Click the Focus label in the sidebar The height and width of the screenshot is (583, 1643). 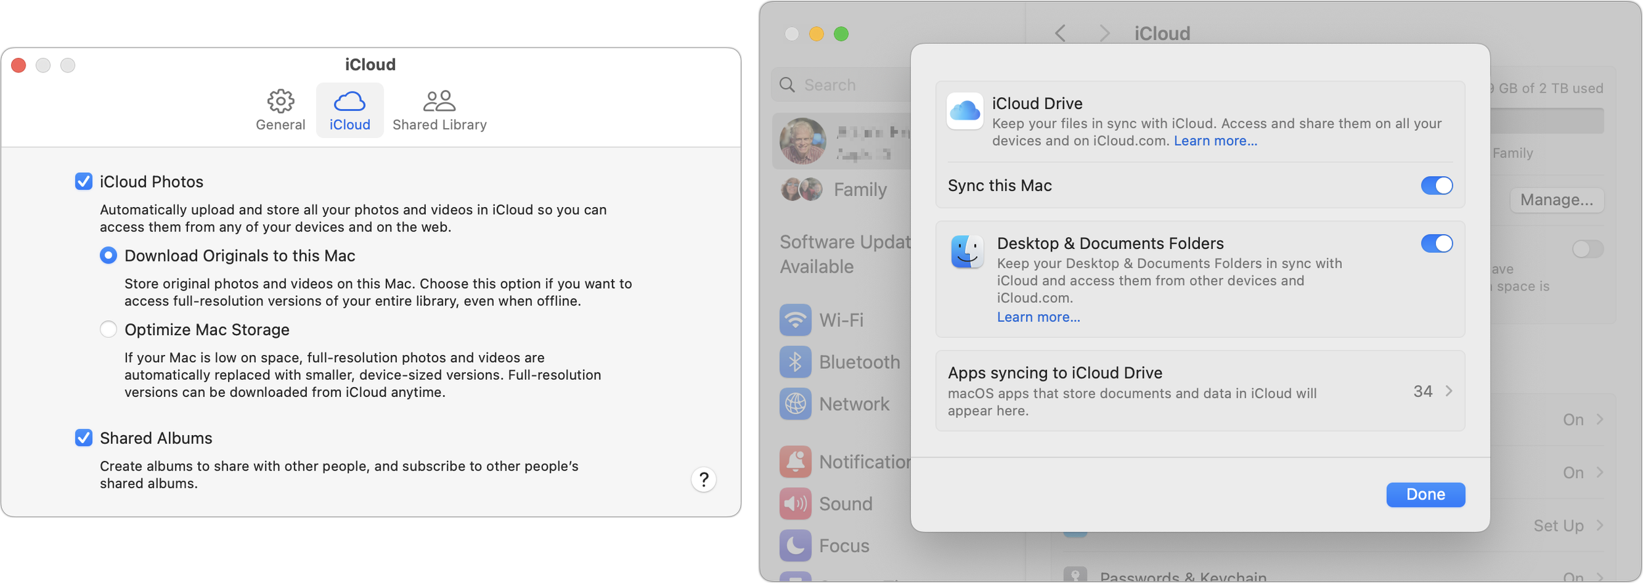pyautogui.click(x=844, y=546)
